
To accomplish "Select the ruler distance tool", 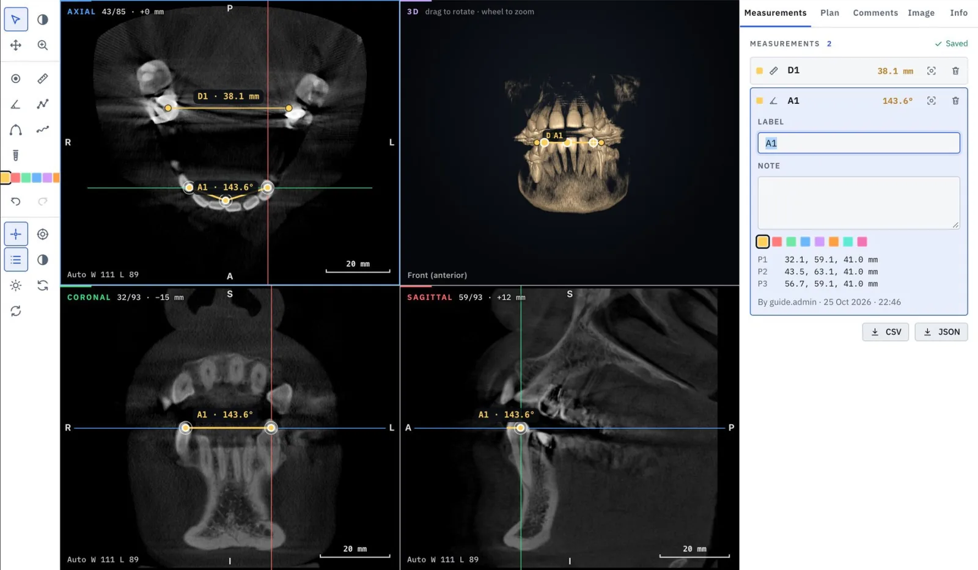I will tap(43, 79).
